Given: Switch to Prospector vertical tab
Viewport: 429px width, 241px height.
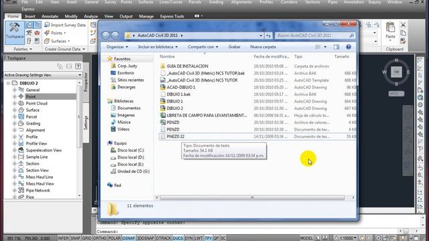Looking at the screenshot, I should tap(86, 82).
